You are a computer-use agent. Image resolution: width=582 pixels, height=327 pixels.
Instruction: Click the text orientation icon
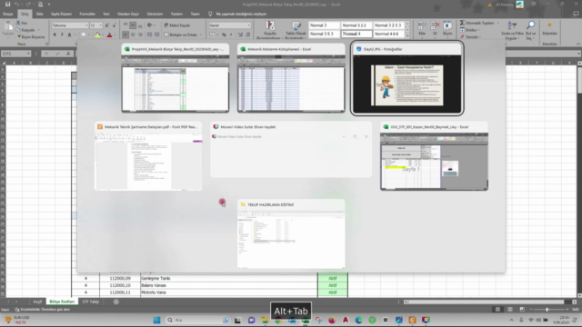pyautogui.click(x=150, y=25)
